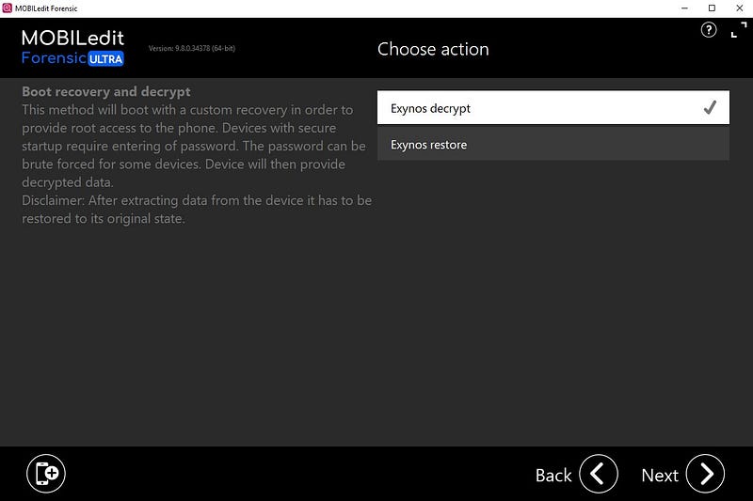
Task: Click the Choose action heading
Action: (x=433, y=49)
